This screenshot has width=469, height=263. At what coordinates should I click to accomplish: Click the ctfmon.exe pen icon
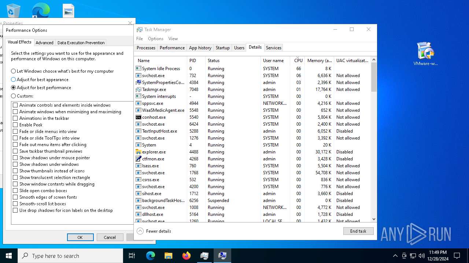click(139, 159)
